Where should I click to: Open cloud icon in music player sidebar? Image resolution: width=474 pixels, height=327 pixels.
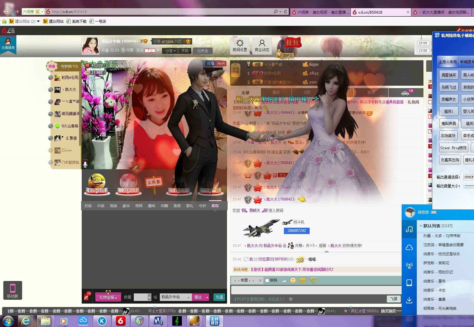pyautogui.click(x=409, y=248)
